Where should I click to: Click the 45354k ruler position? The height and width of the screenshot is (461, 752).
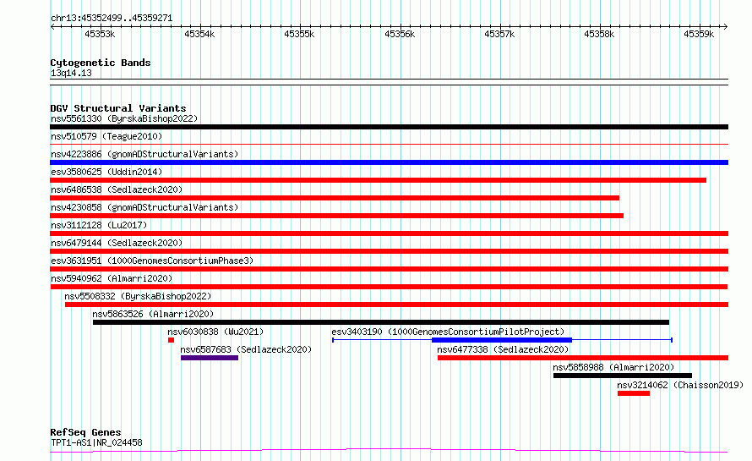point(199,34)
